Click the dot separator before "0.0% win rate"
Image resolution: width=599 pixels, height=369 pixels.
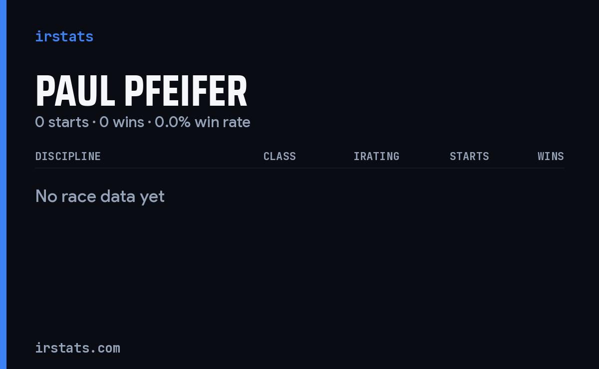149,123
